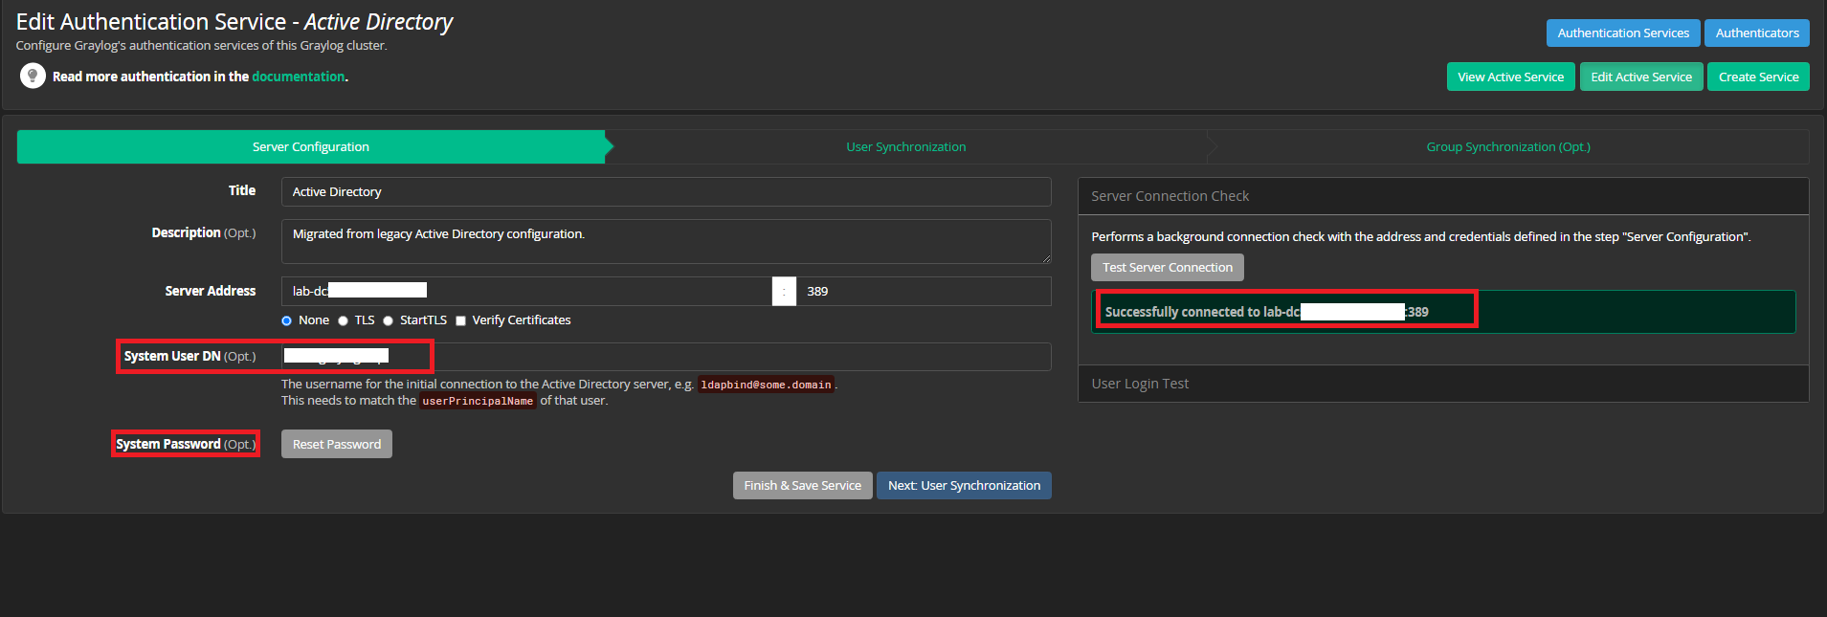1827x617 pixels.
Task: Enable the Verify Certificates checkbox
Action: tap(460, 320)
